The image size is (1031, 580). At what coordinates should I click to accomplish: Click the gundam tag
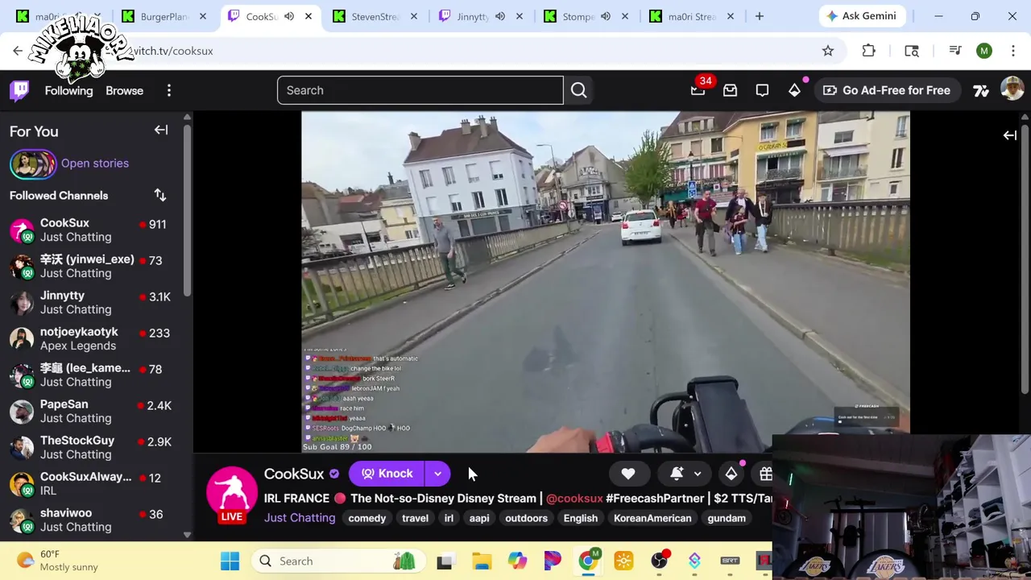coord(727,518)
